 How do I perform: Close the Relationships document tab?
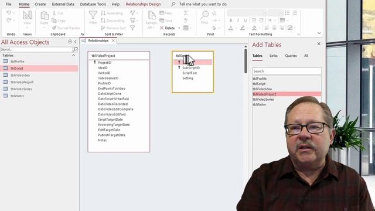pyautogui.click(x=113, y=40)
